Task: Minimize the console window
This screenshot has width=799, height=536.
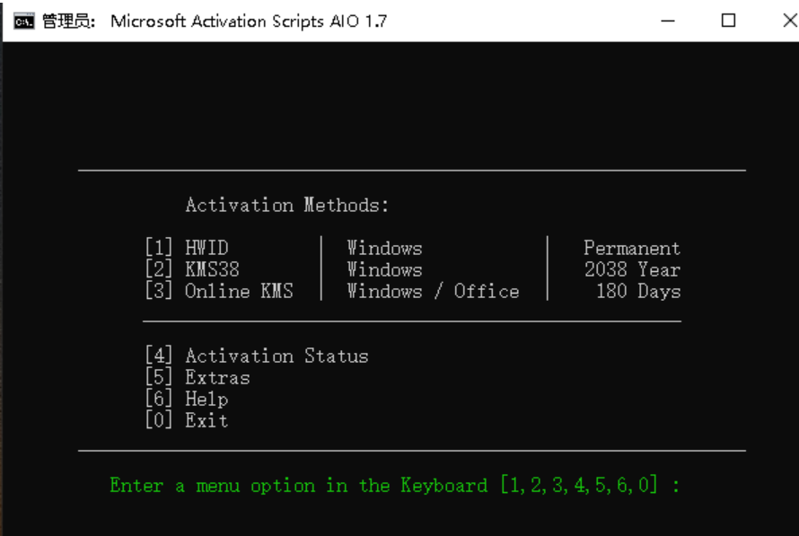Action: (x=668, y=21)
